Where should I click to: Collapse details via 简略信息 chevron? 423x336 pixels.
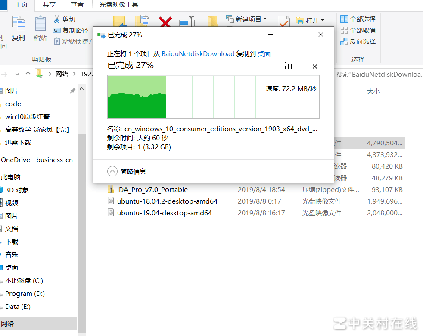tap(112, 171)
